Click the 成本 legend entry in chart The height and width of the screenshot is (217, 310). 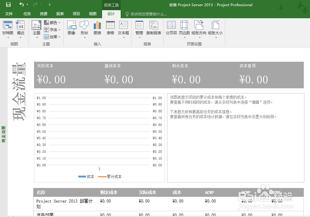pyautogui.click(x=86, y=177)
